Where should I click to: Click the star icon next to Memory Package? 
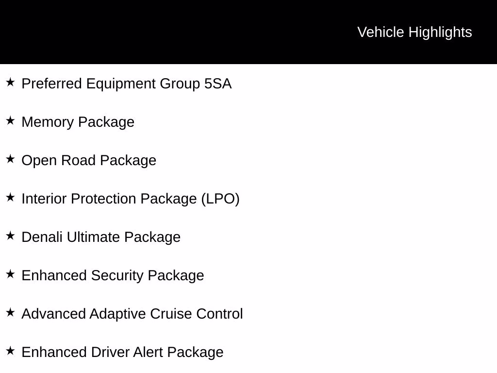pyautogui.click(x=10, y=120)
